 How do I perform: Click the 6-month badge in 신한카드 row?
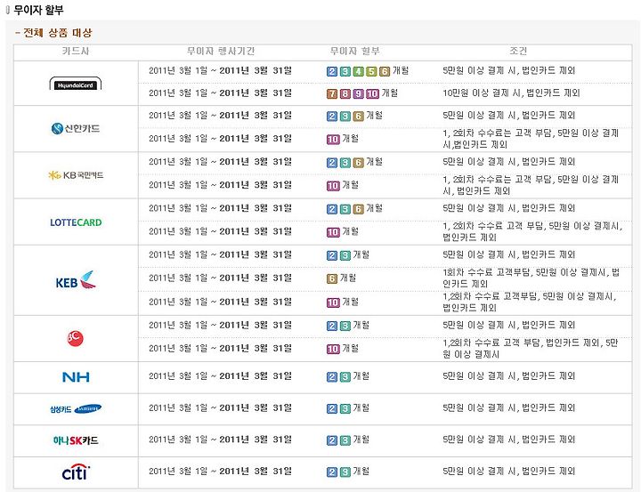click(x=359, y=117)
